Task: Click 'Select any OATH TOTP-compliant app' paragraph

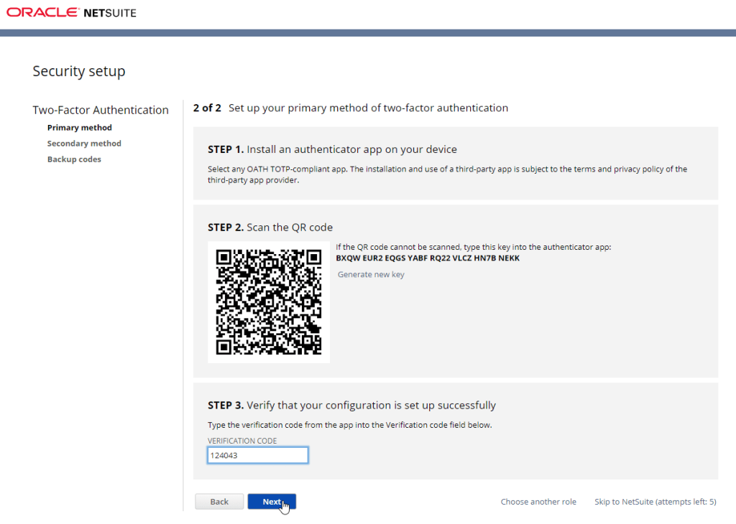Action: click(x=447, y=174)
